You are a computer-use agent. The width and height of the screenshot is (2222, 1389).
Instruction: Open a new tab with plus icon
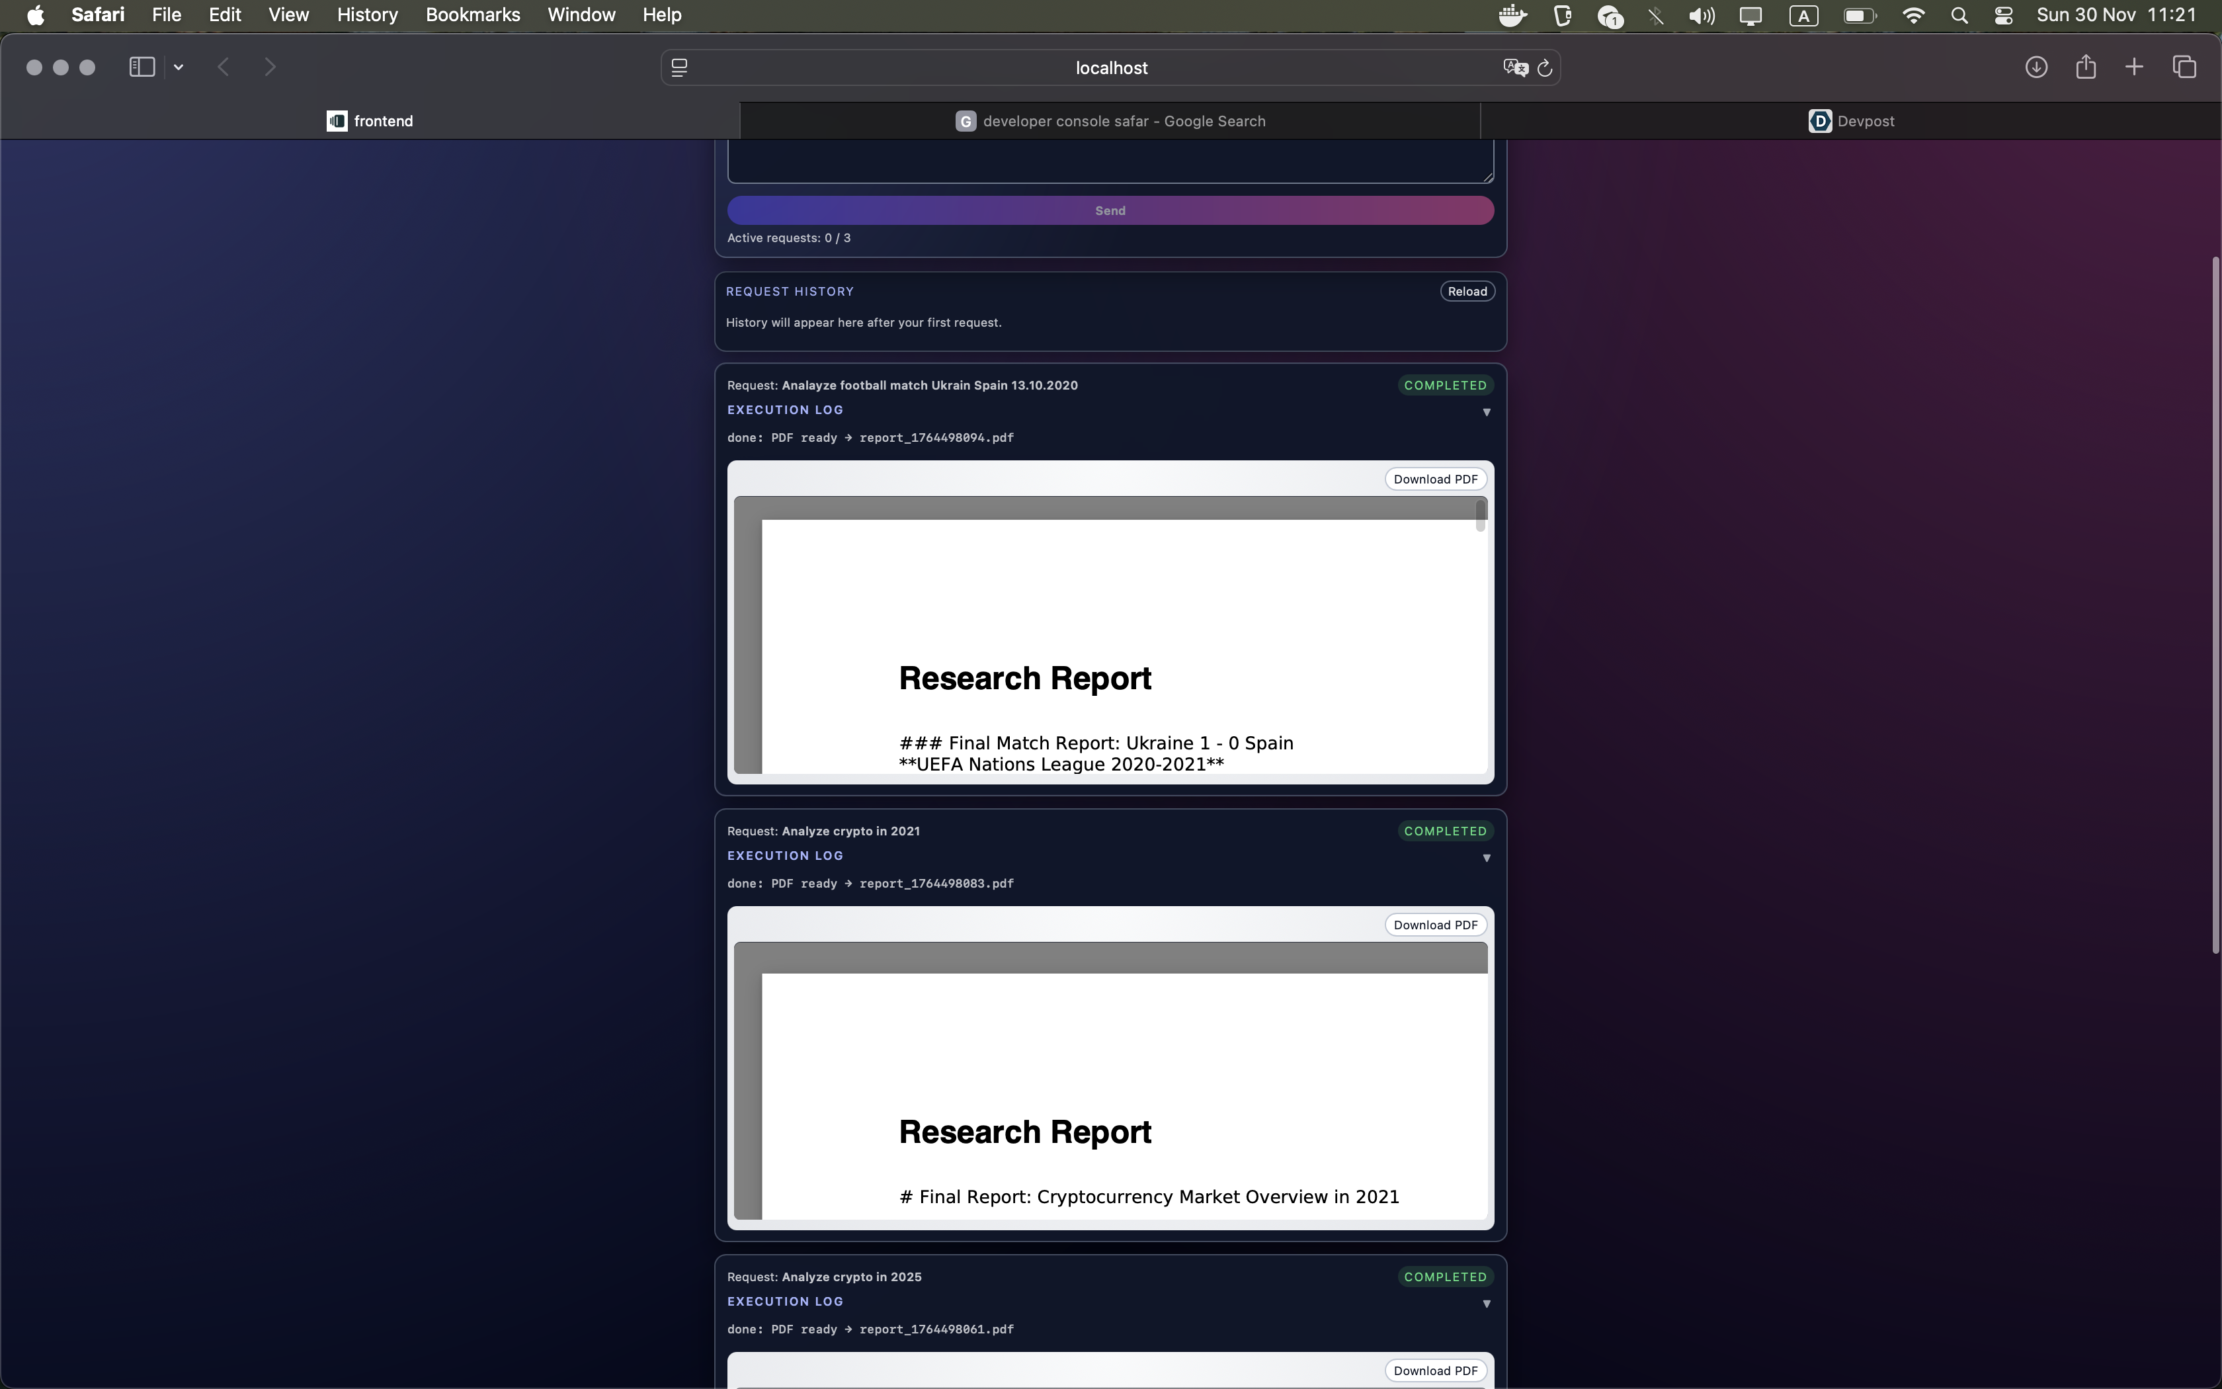point(2134,67)
